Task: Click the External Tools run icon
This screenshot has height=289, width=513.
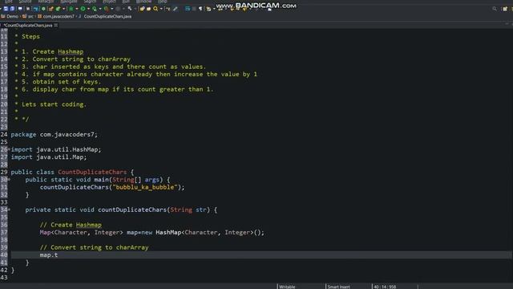Action: point(106,9)
